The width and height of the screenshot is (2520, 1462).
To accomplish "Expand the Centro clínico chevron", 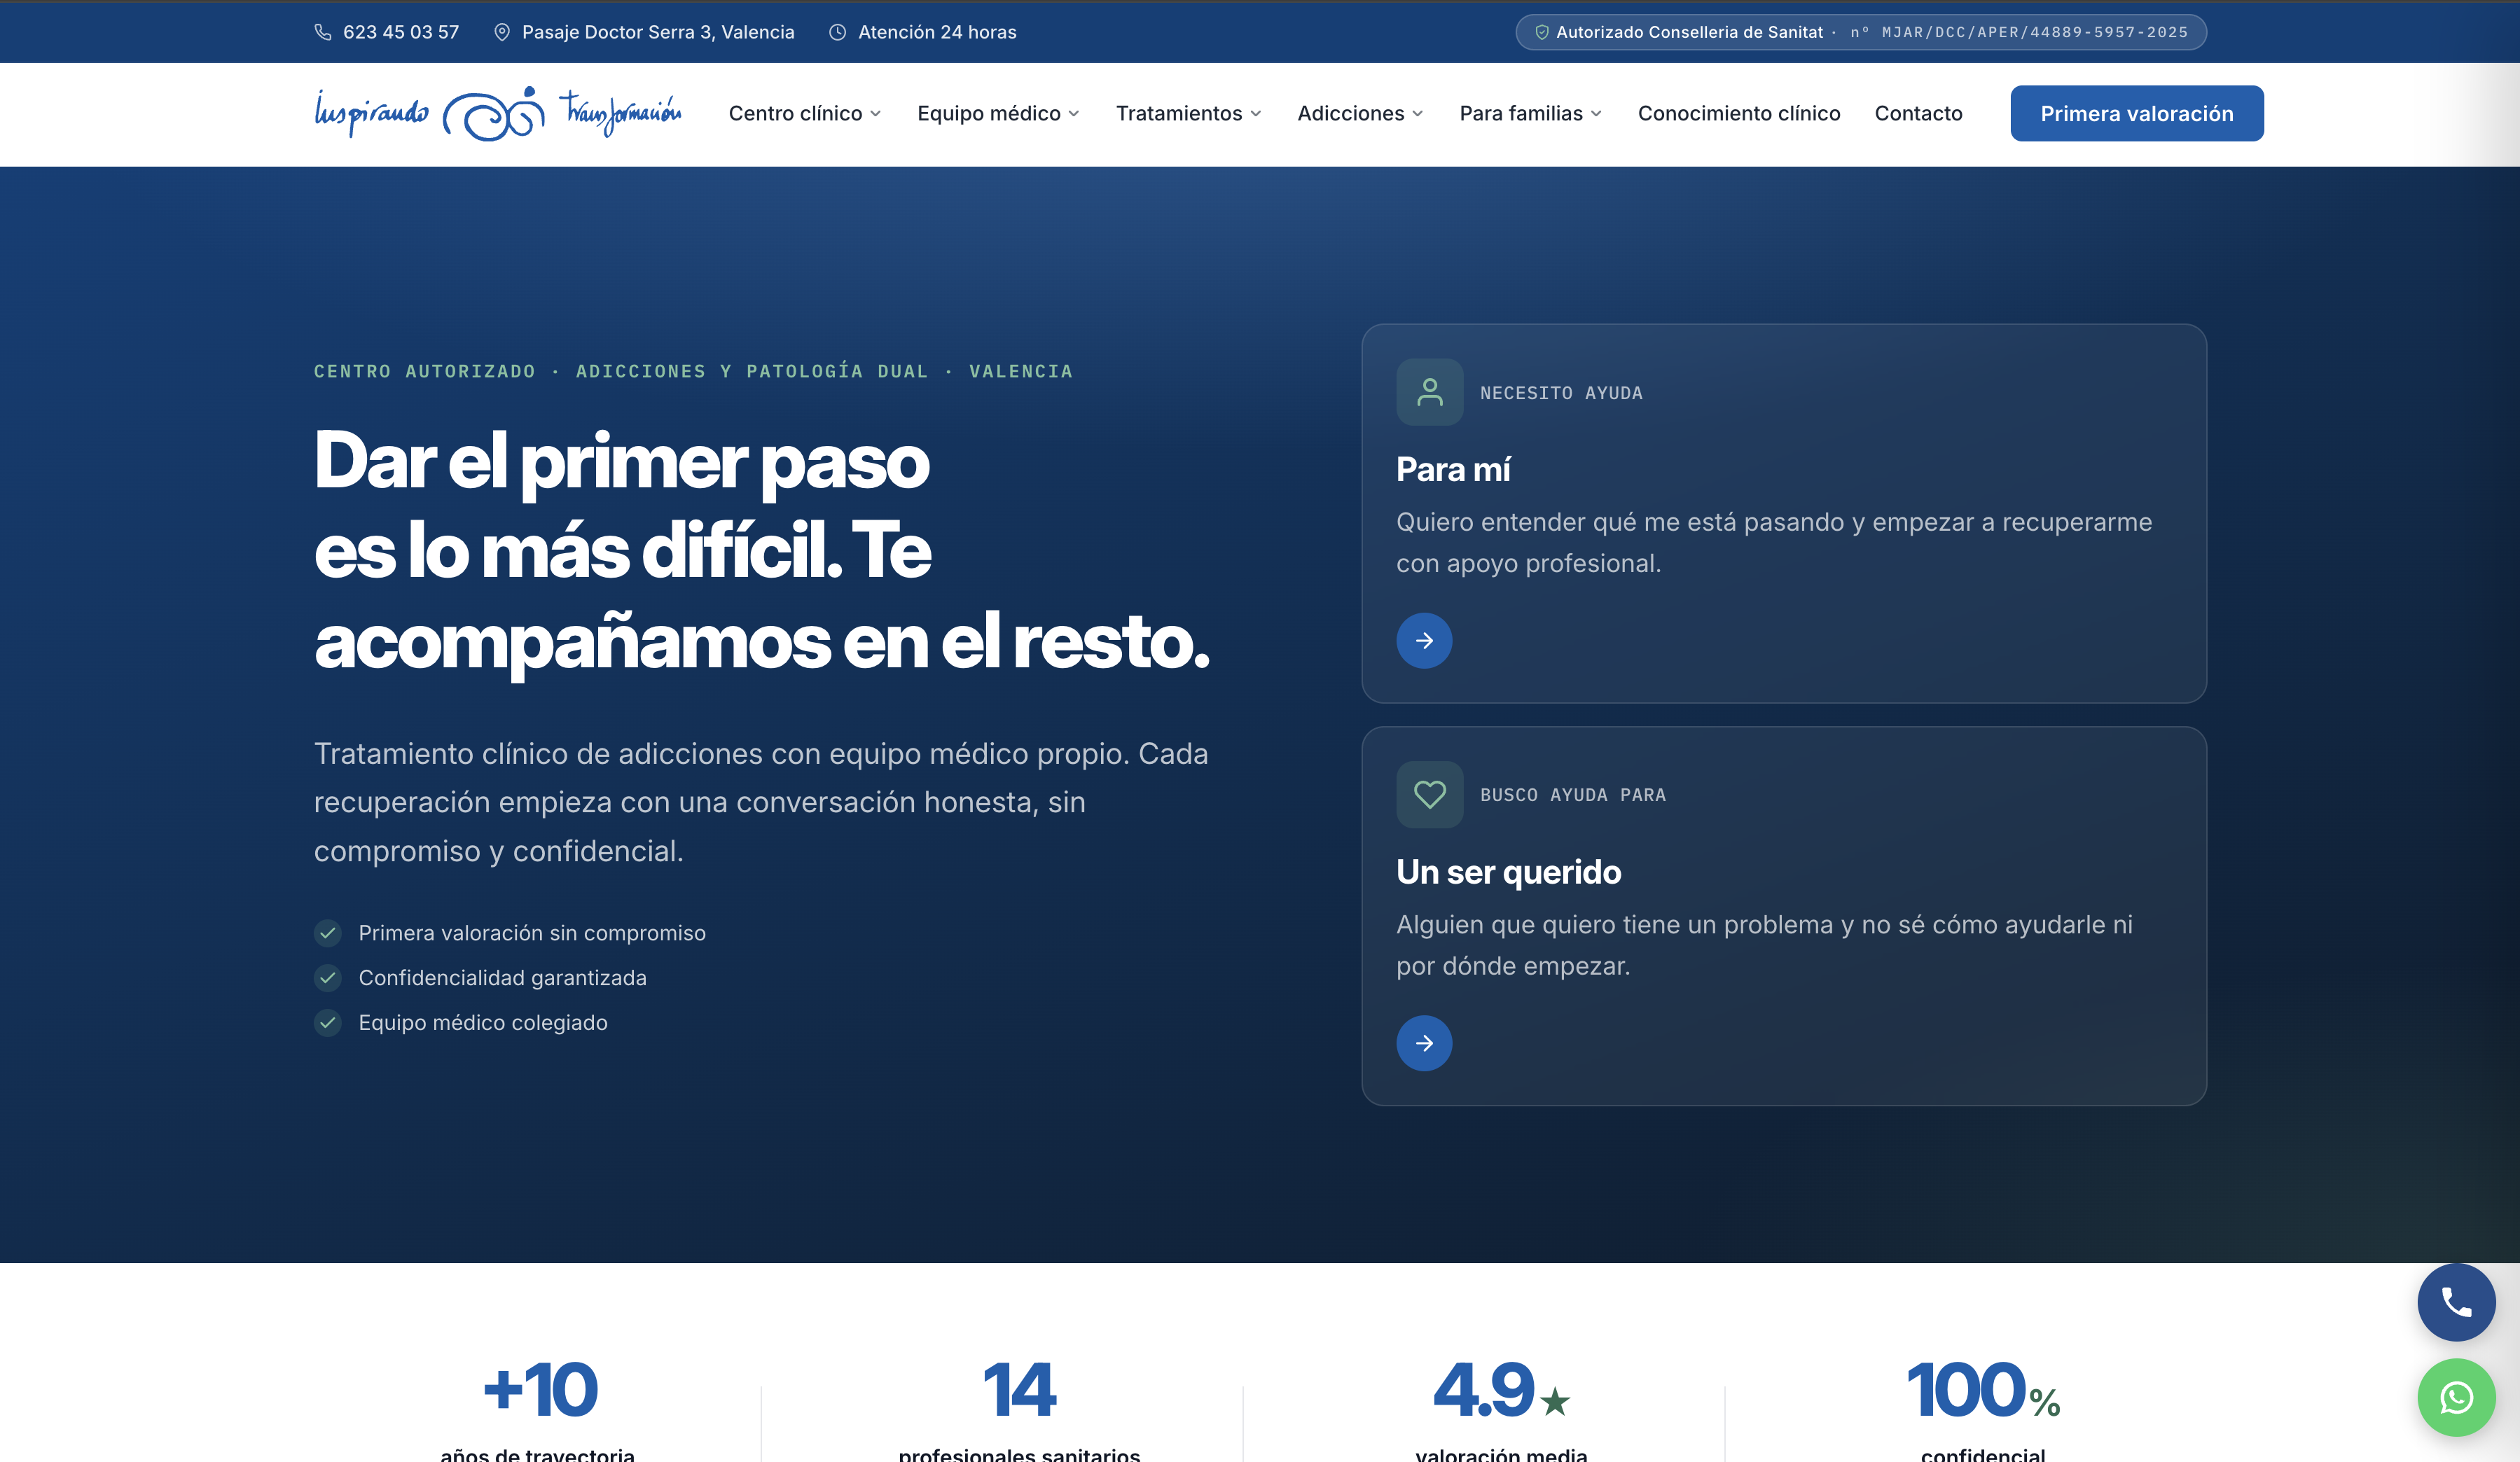I will point(876,114).
